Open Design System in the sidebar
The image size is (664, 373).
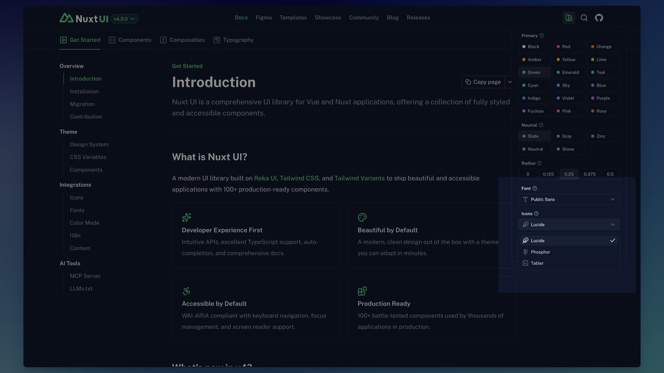tap(89, 145)
